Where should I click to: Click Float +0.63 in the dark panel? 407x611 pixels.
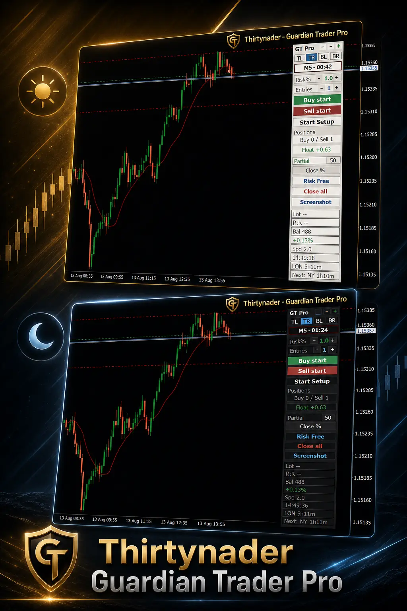coord(311,407)
